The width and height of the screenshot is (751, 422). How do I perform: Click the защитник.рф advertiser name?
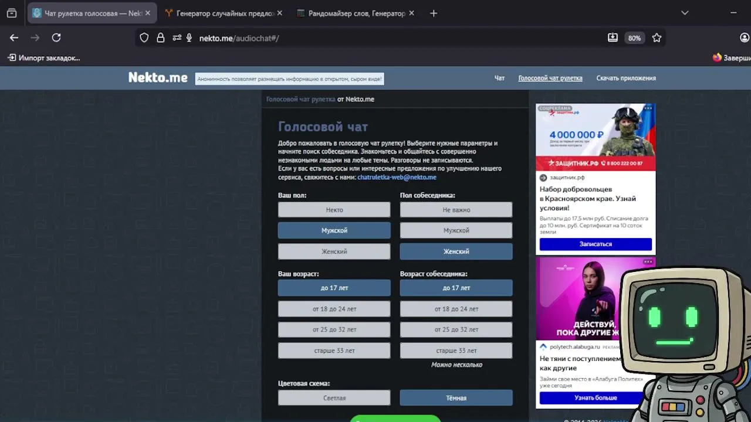[567, 178]
